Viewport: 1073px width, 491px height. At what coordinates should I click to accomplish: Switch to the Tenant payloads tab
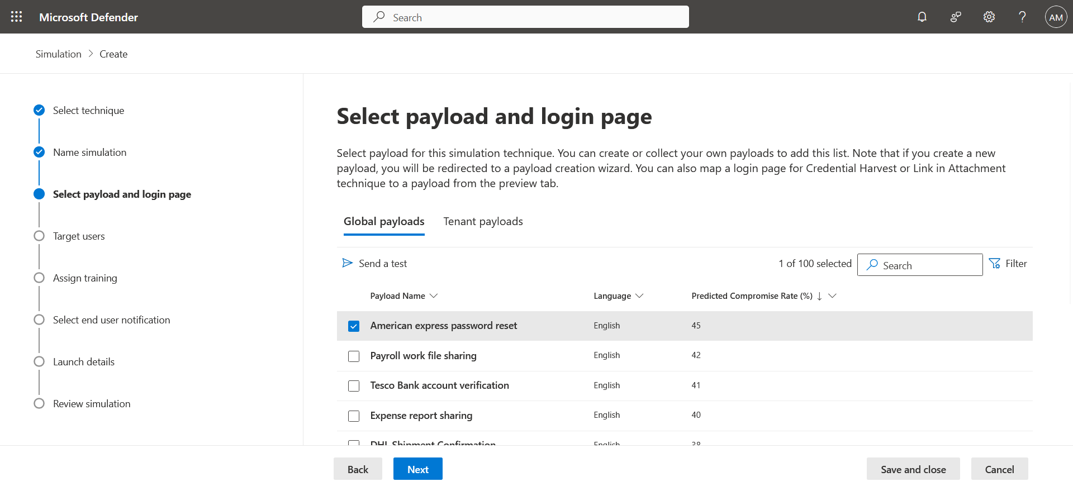click(x=483, y=222)
